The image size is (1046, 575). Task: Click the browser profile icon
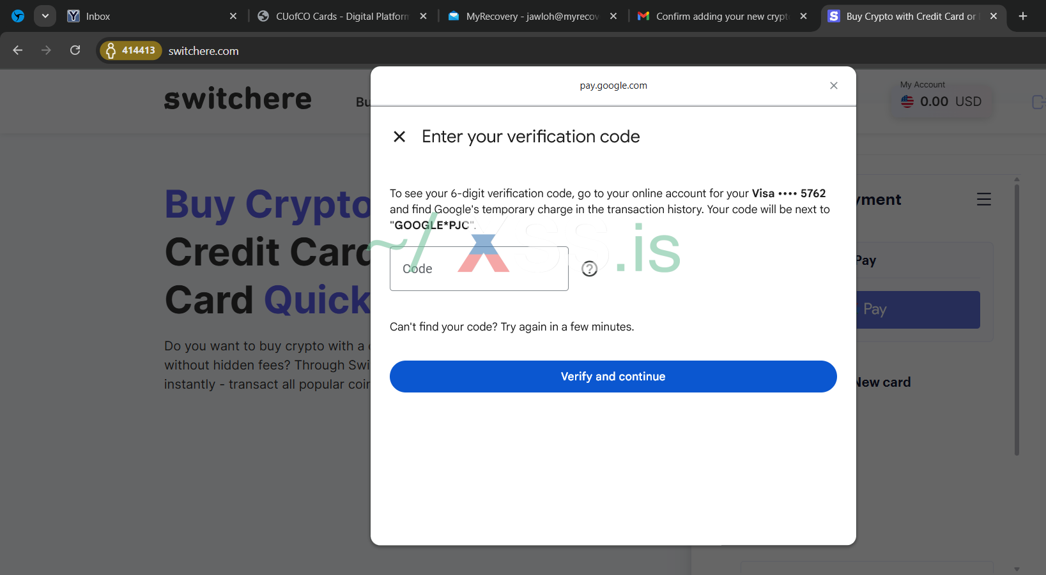[18, 16]
